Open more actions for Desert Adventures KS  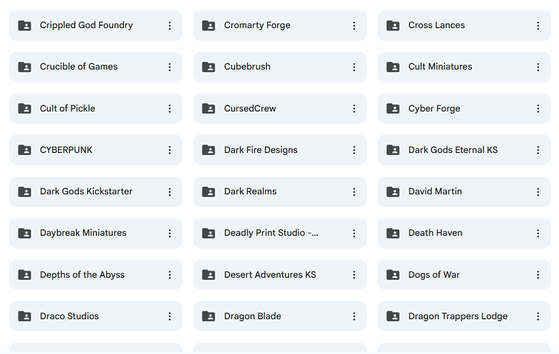pos(354,275)
